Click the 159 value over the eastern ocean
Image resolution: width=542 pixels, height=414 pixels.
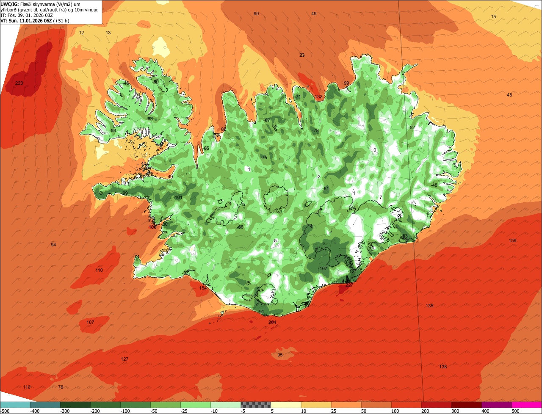512,240
